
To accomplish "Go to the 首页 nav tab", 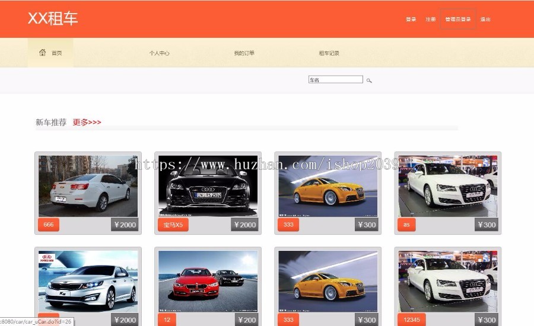I will (x=50, y=53).
